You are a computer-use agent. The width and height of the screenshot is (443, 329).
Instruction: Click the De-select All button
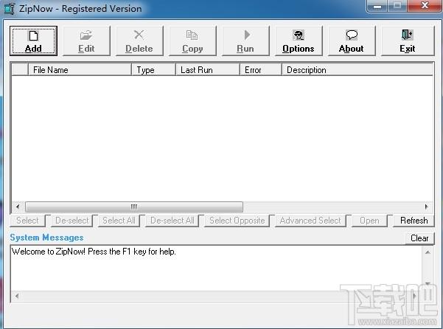point(172,221)
